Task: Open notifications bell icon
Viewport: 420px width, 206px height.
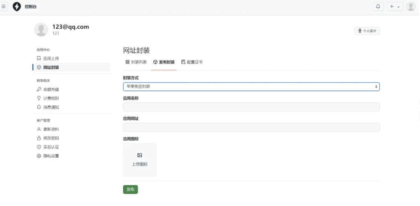Action: [378, 7]
